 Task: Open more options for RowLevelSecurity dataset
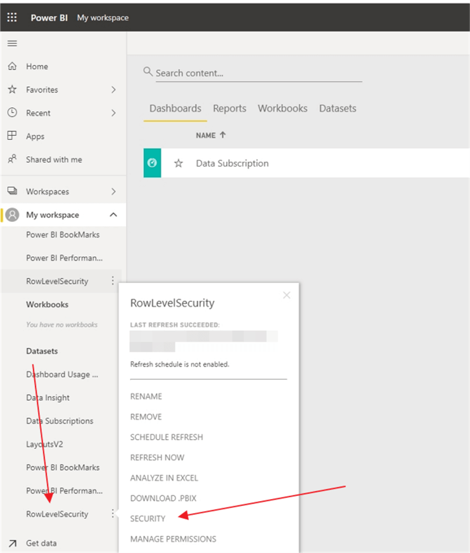point(113,514)
